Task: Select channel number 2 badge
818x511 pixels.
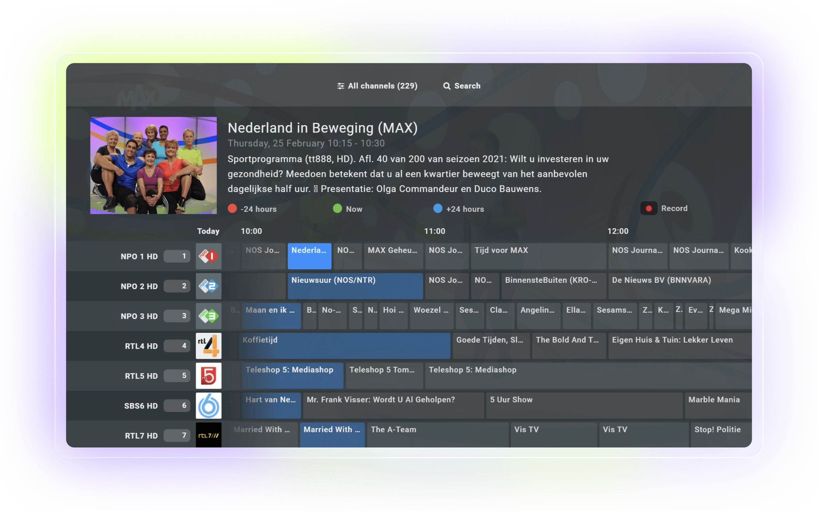Action: point(177,286)
